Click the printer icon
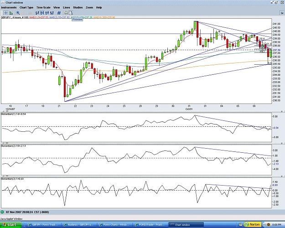The height and width of the screenshot is (228, 285). point(66,13)
